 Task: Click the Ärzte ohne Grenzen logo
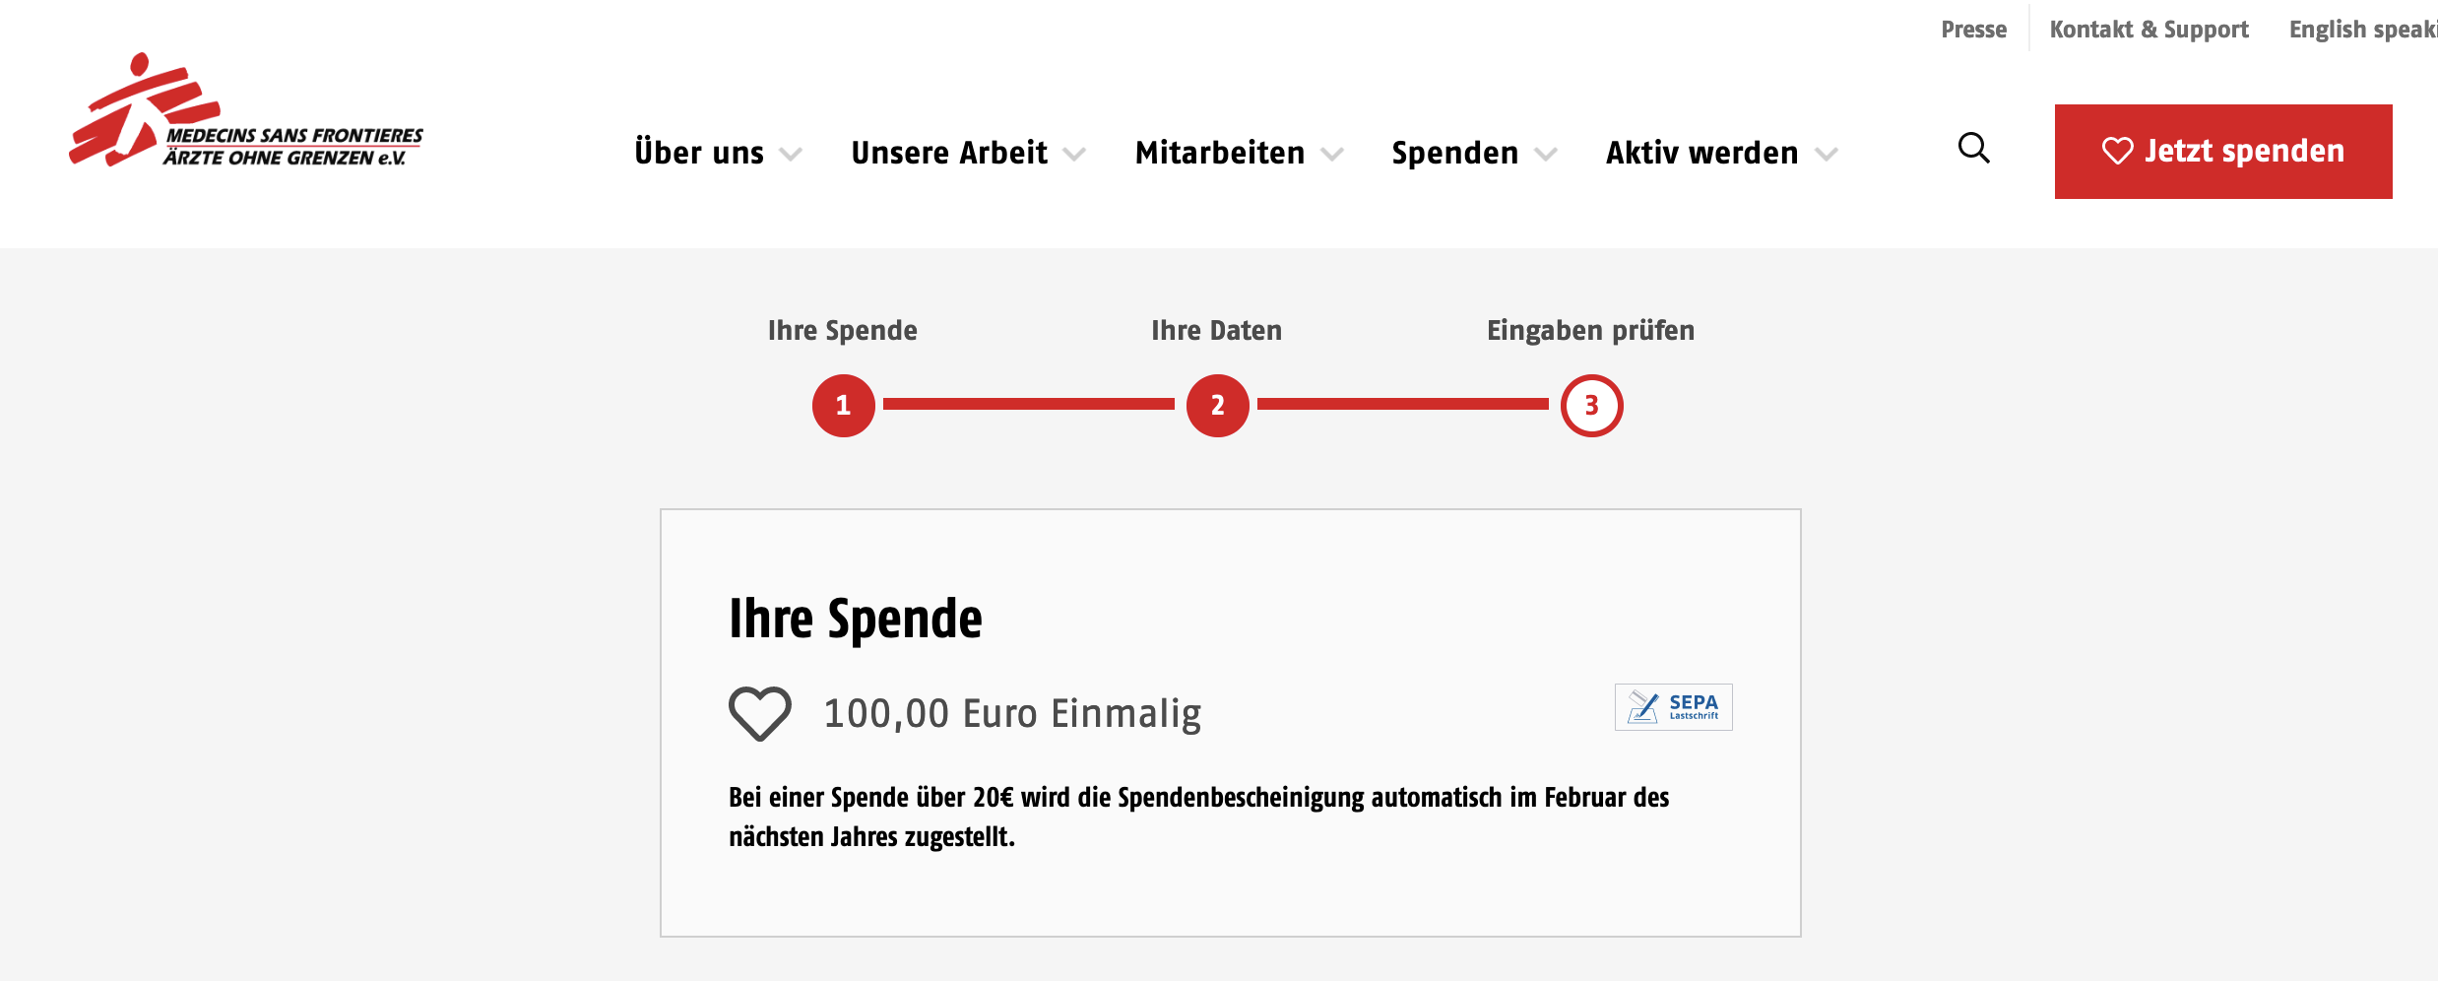point(245,109)
